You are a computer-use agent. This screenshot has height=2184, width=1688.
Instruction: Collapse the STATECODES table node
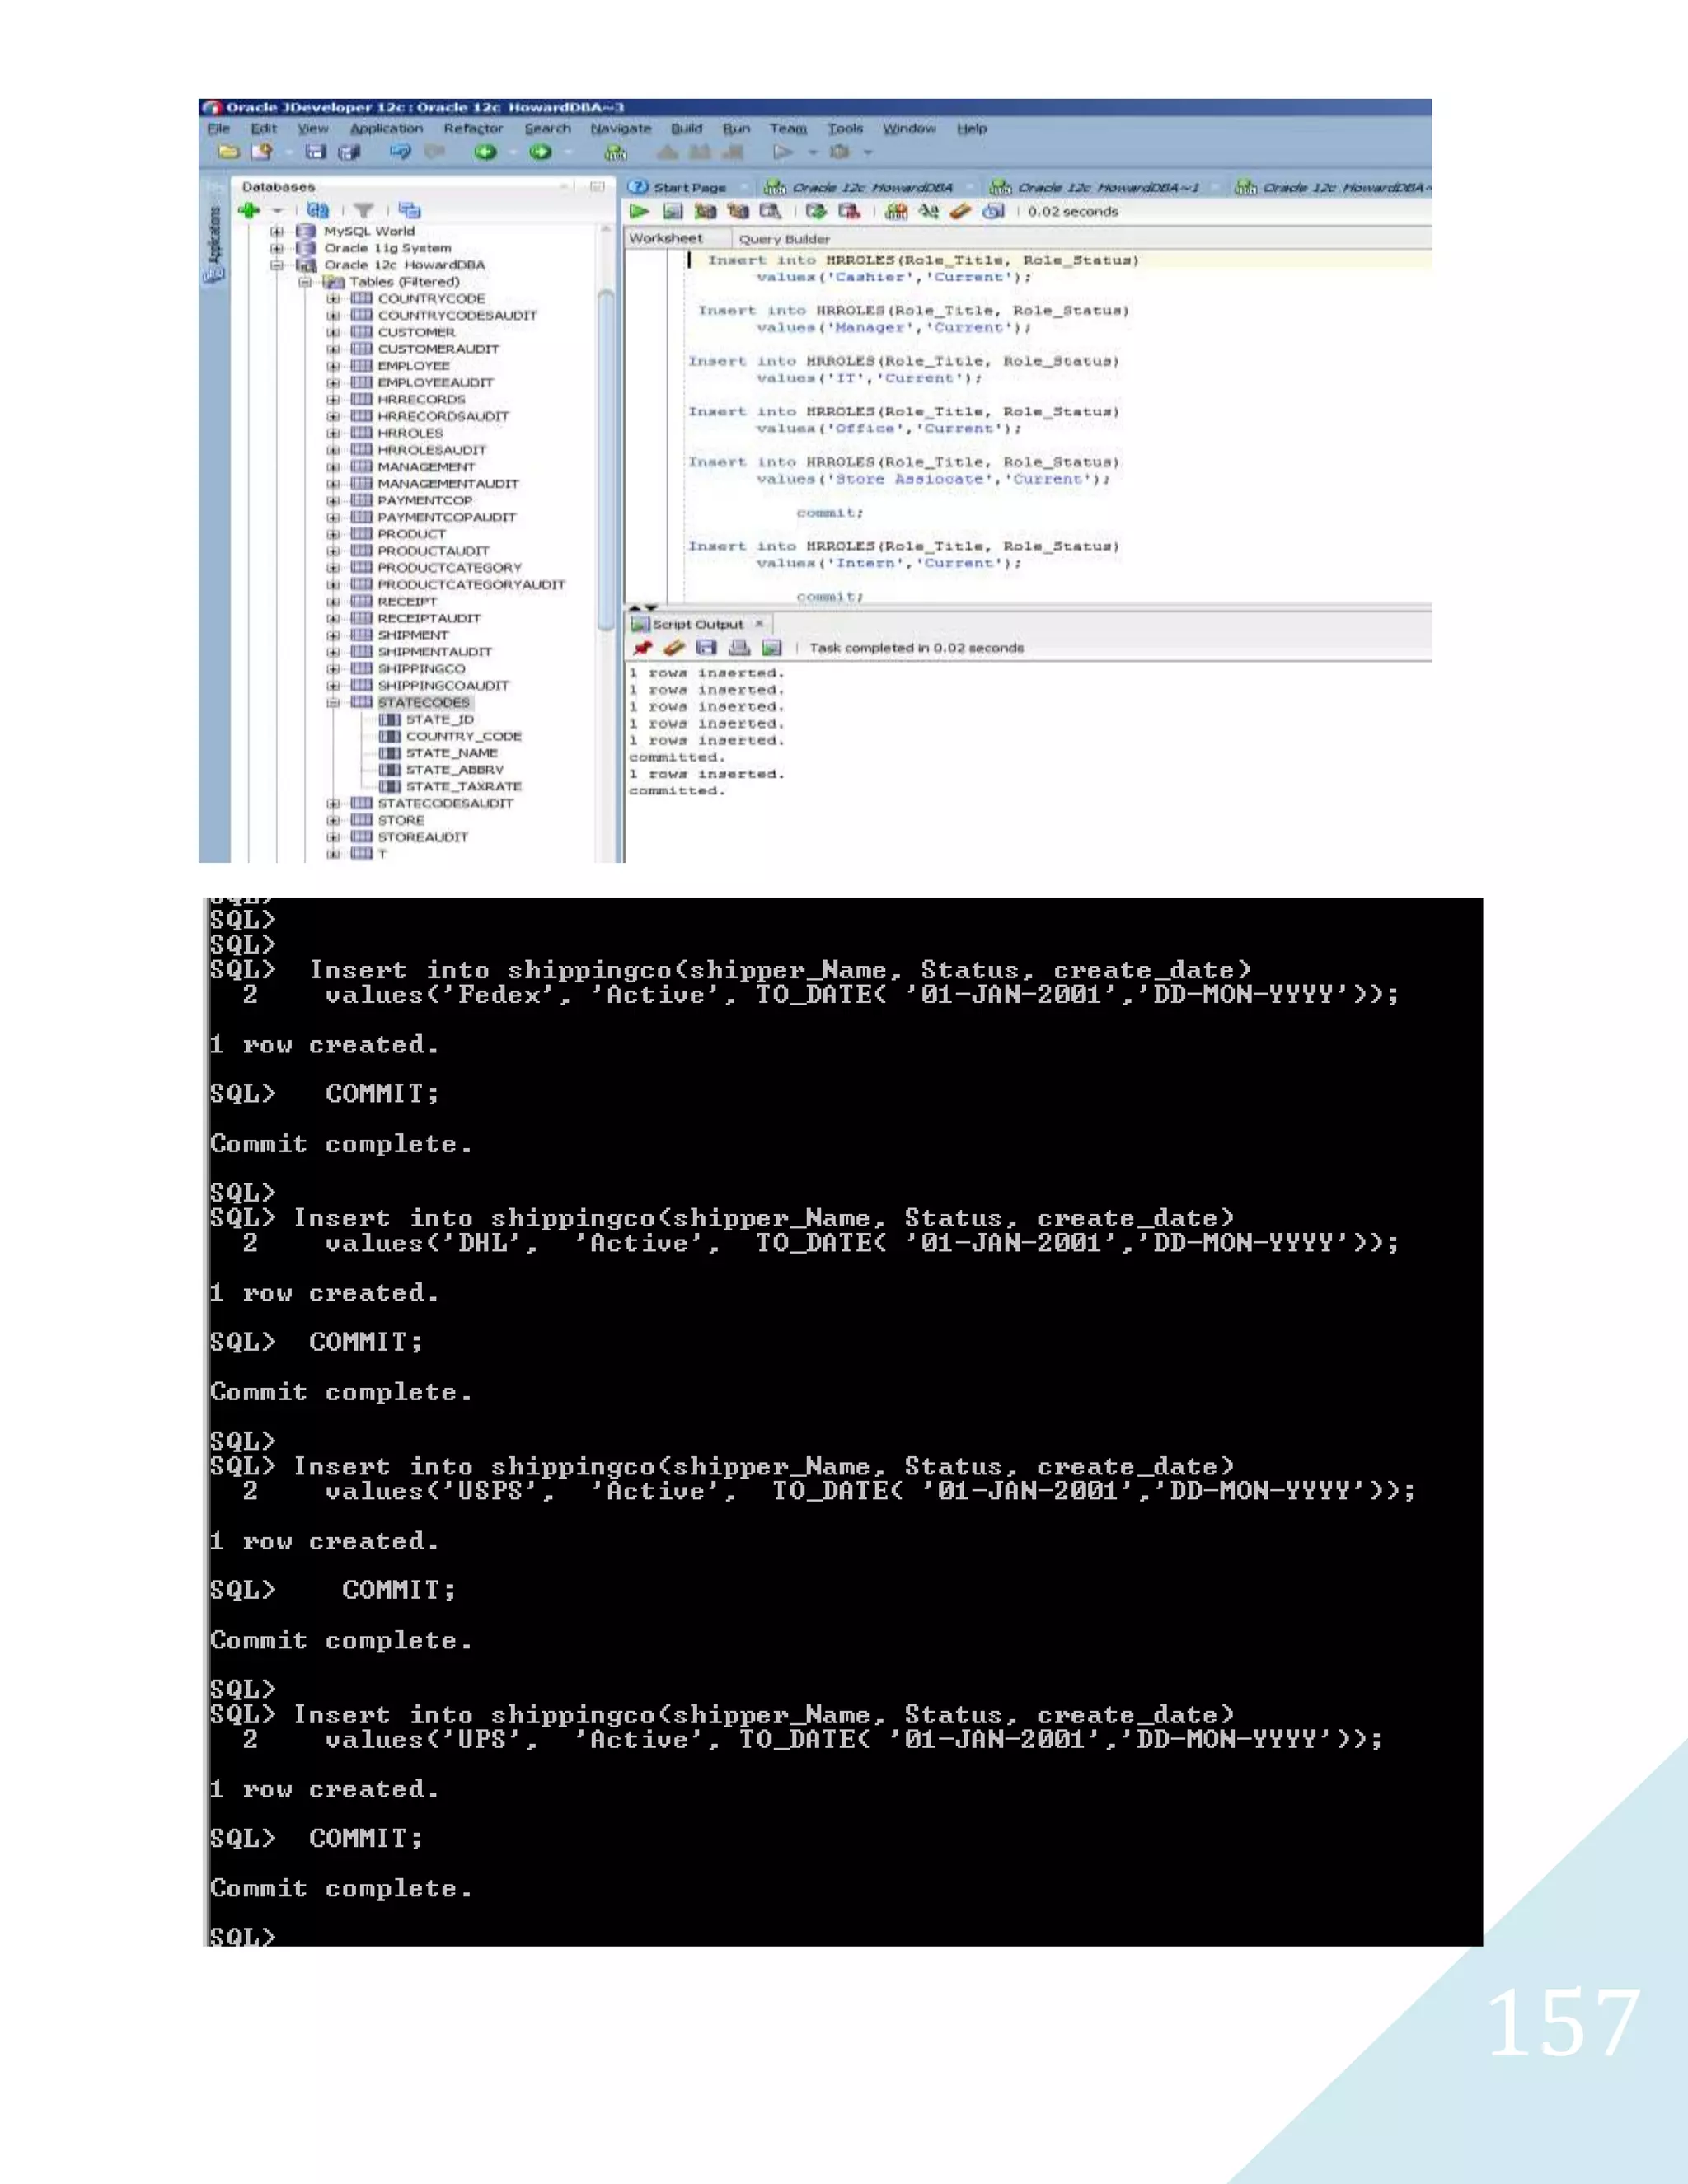coord(333,702)
